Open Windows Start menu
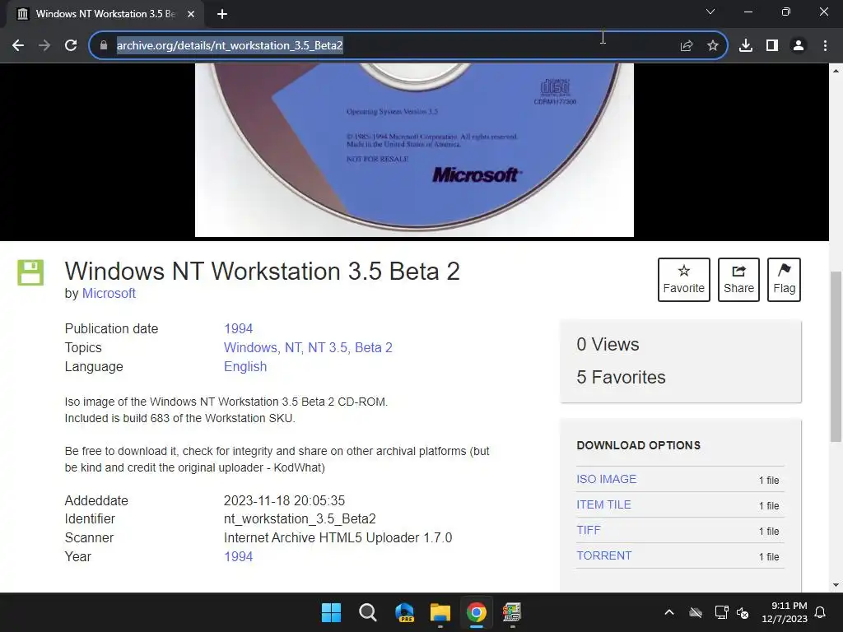 pos(331,612)
